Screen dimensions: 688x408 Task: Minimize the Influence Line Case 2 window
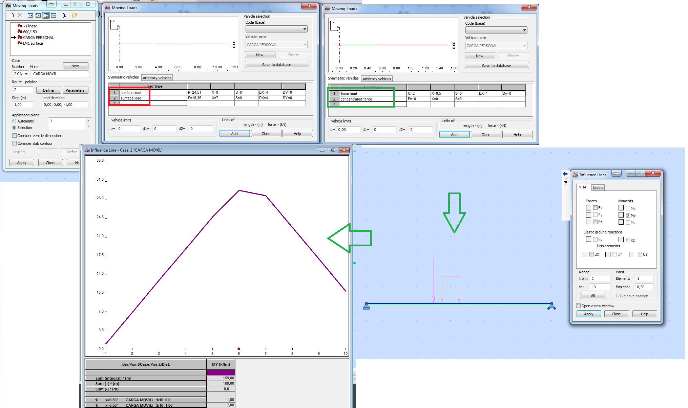(x=322, y=150)
